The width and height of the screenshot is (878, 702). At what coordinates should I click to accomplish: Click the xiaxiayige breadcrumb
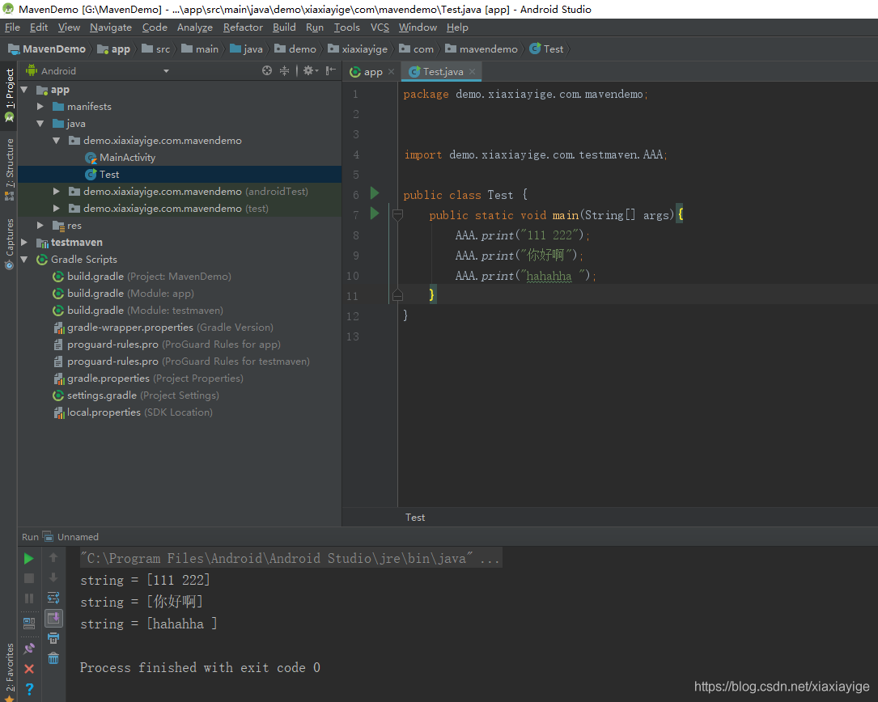pos(358,49)
